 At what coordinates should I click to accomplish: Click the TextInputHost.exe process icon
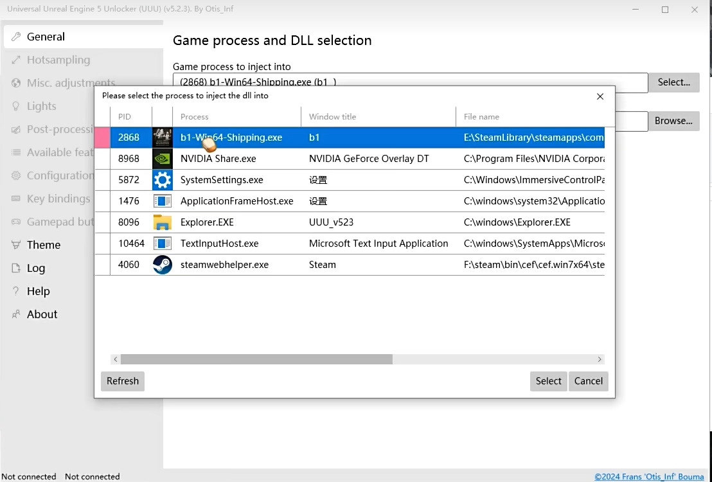162,244
